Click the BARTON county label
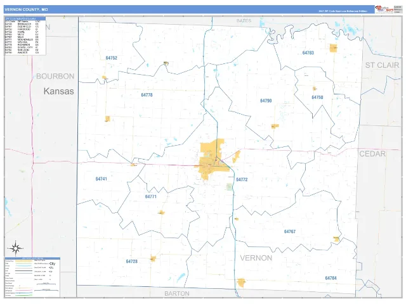This screenshot has height=304, width=406. pos(177,294)
